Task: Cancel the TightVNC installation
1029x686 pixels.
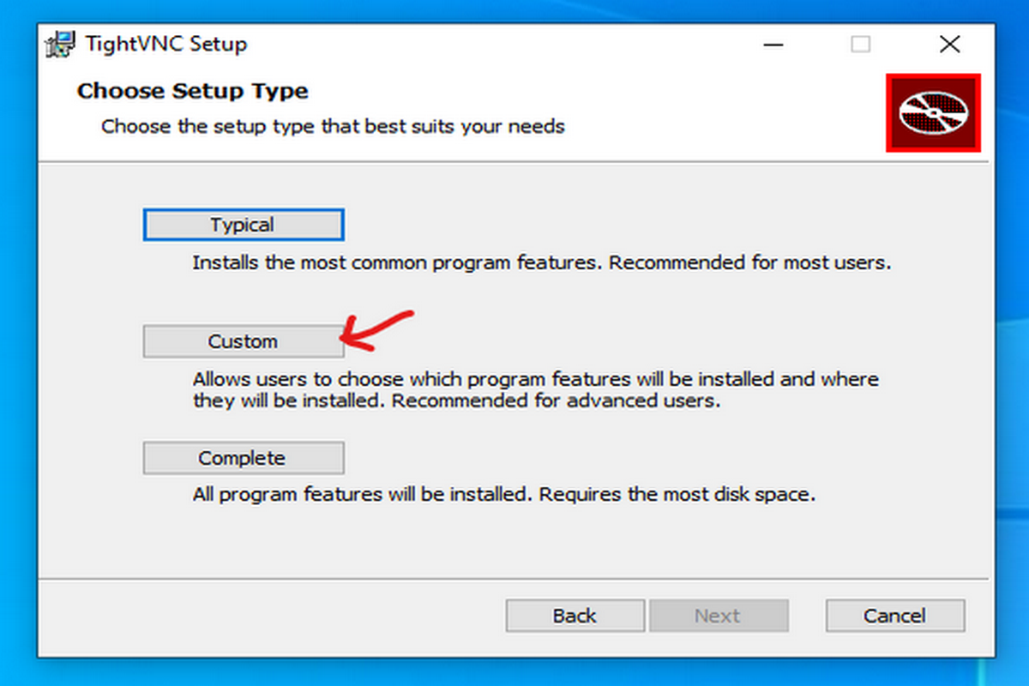Action: click(894, 616)
